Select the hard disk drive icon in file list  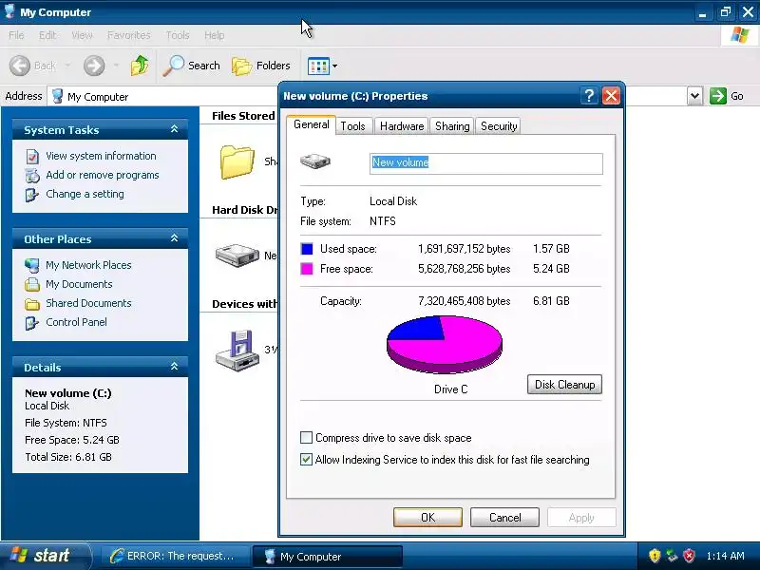(237, 255)
